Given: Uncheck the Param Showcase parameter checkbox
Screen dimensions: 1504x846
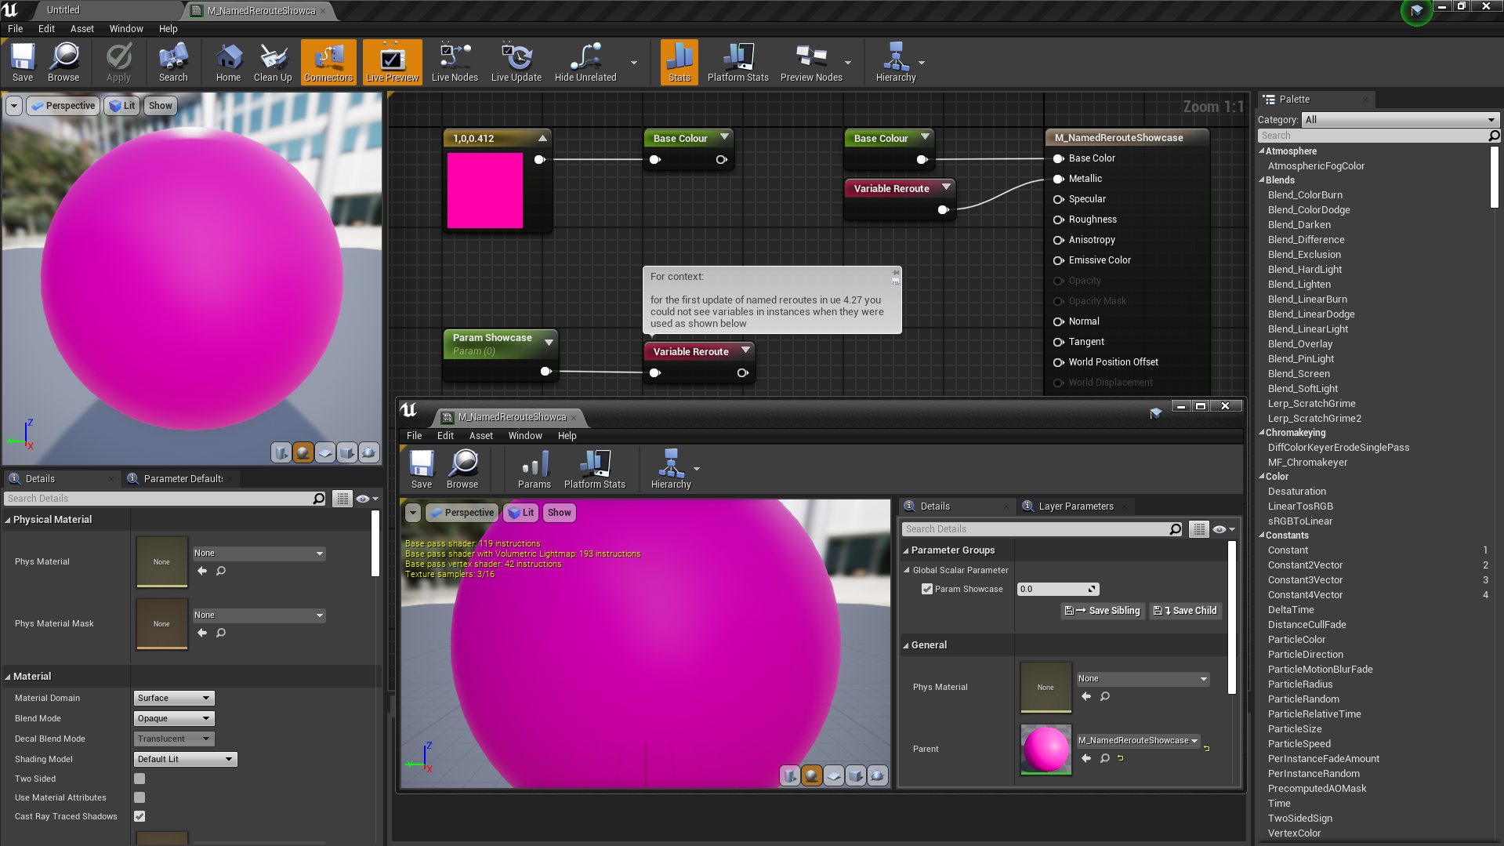Looking at the screenshot, I should click(x=927, y=589).
